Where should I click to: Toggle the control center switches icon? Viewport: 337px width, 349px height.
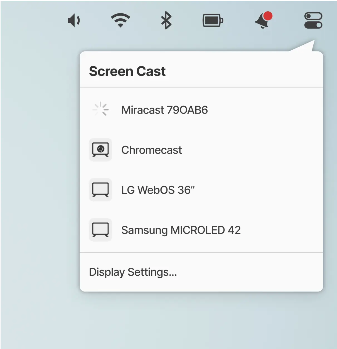(x=313, y=21)
